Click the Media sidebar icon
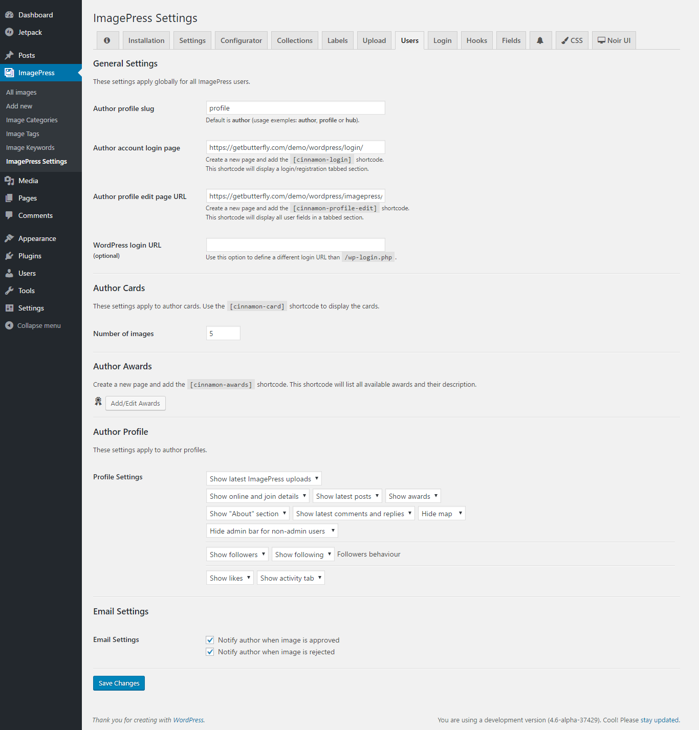699x730 pixels. point(9,181)
